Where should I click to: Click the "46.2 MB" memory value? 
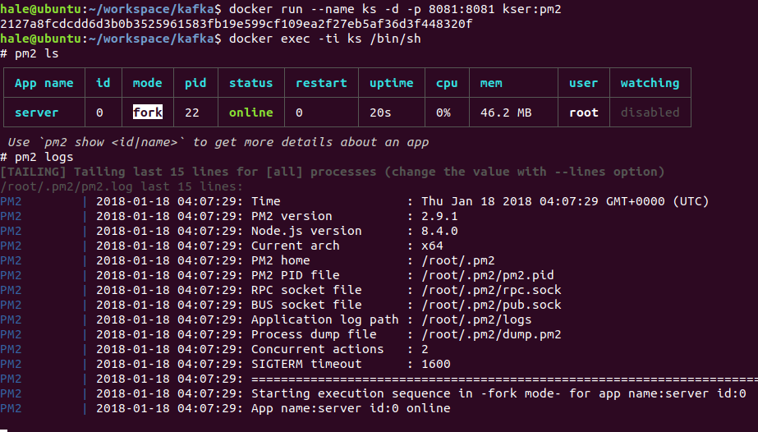coord(506,113)
